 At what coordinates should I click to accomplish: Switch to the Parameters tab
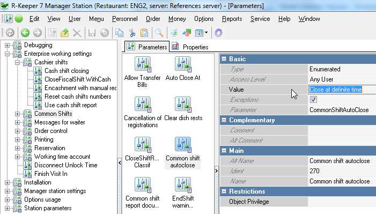coord(147,47)
